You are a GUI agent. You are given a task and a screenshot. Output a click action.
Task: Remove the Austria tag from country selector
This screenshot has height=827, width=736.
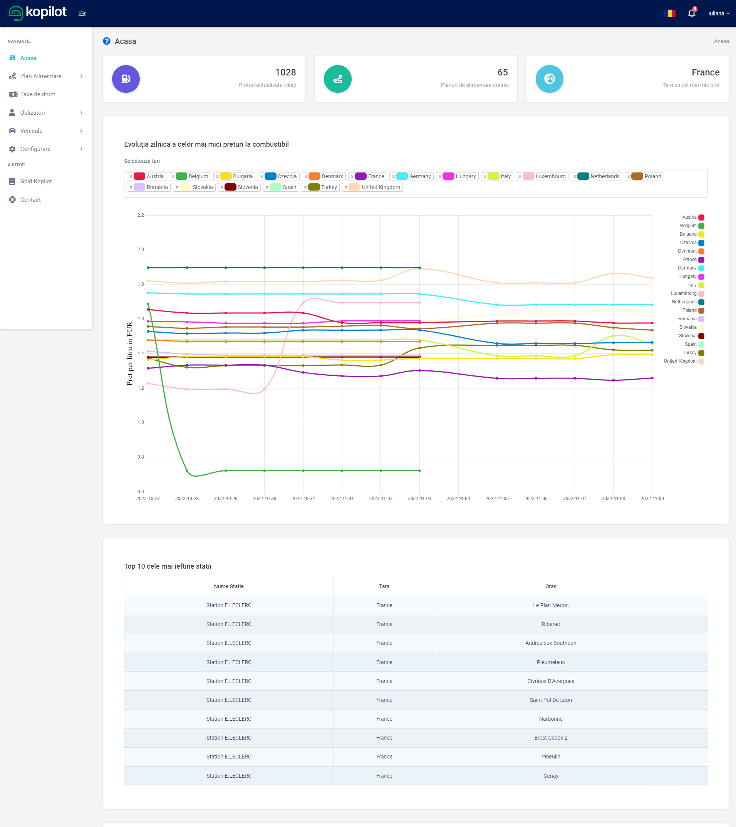[131, 177]
